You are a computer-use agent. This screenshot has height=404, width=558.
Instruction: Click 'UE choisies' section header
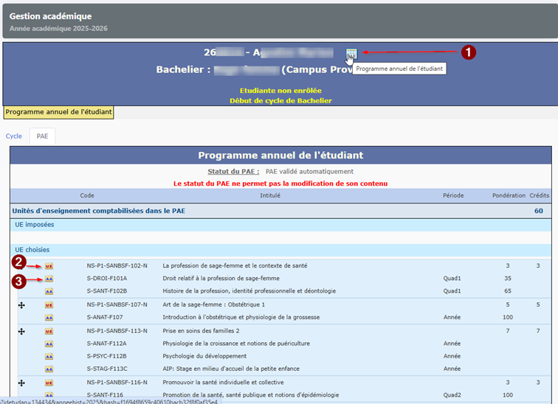[32, 250]
